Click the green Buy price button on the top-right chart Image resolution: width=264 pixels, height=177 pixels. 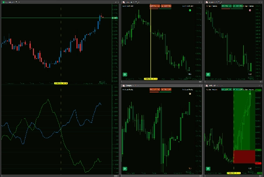click(x=238, y=6)
